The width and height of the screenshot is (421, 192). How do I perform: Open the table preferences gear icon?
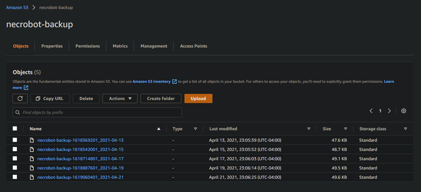coord(403,111)
